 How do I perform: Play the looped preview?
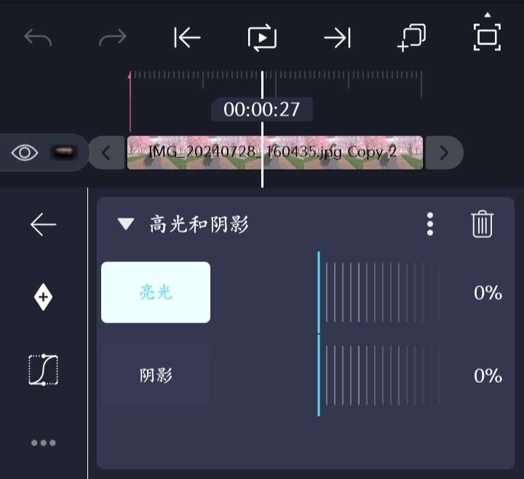(x=262, y=37)
